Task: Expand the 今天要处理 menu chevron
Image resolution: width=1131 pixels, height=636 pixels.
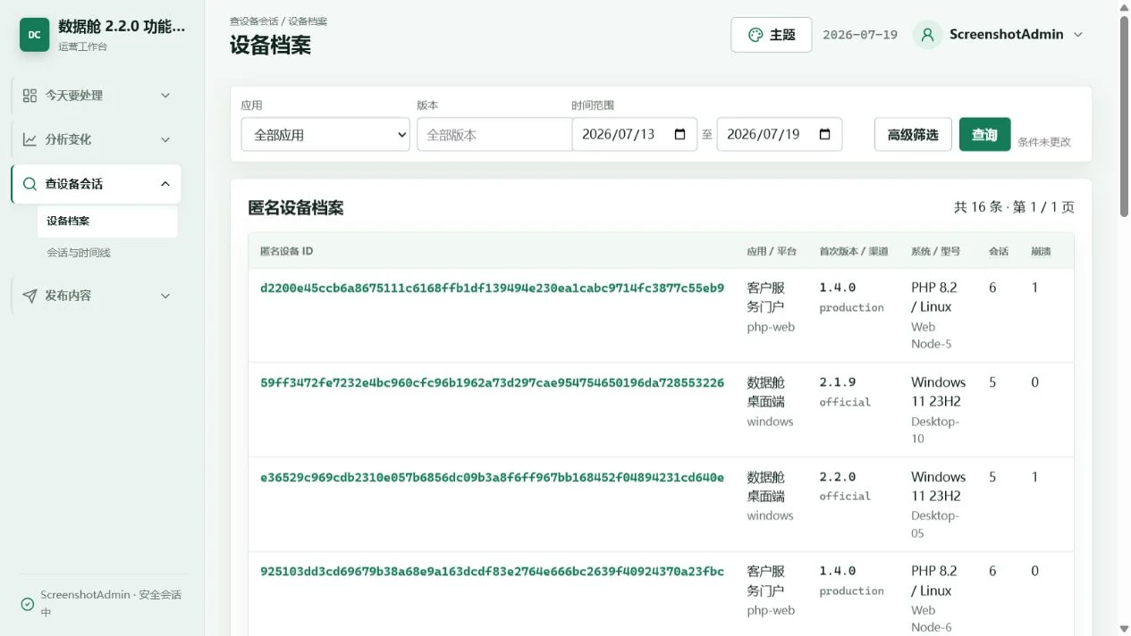Action: (165, 96)
